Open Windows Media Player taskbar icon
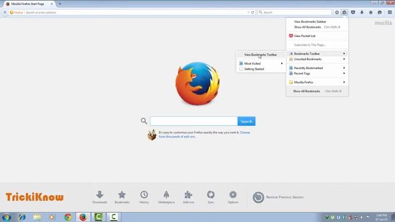Viewport: 395px width, 222px height. point(52,217)
